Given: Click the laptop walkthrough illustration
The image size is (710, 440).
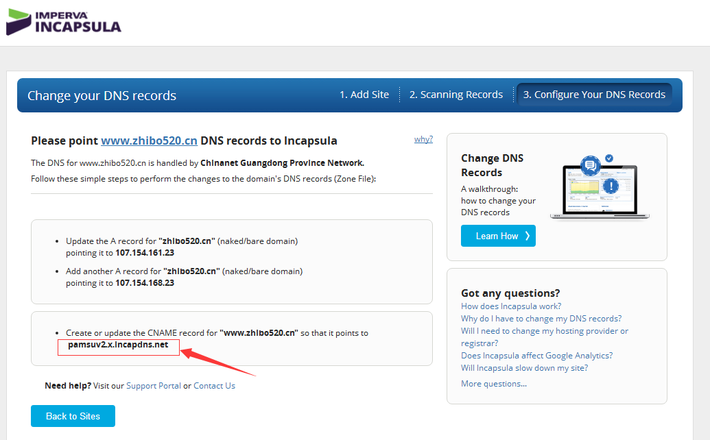Looking at the screenshot, I should 600,188.
